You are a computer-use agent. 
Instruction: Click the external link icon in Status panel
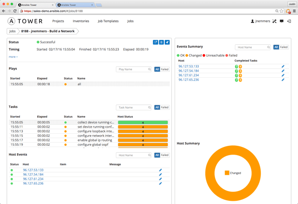point(156,42)
